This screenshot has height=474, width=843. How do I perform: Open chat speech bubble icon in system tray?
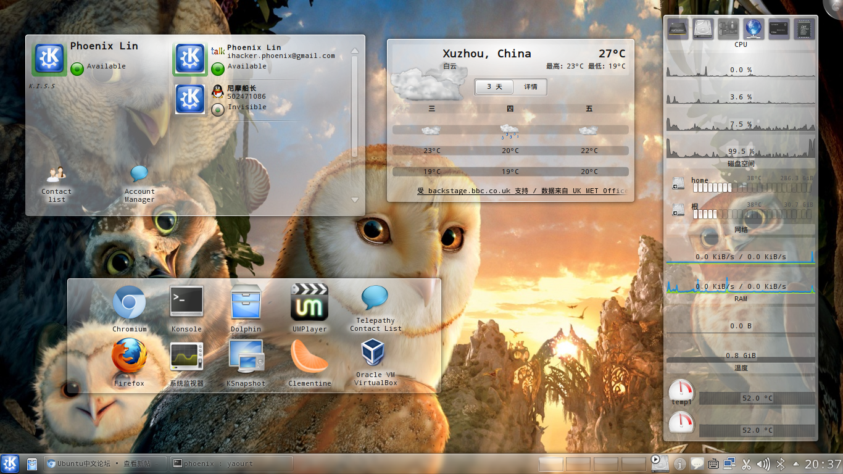(697, 464)
